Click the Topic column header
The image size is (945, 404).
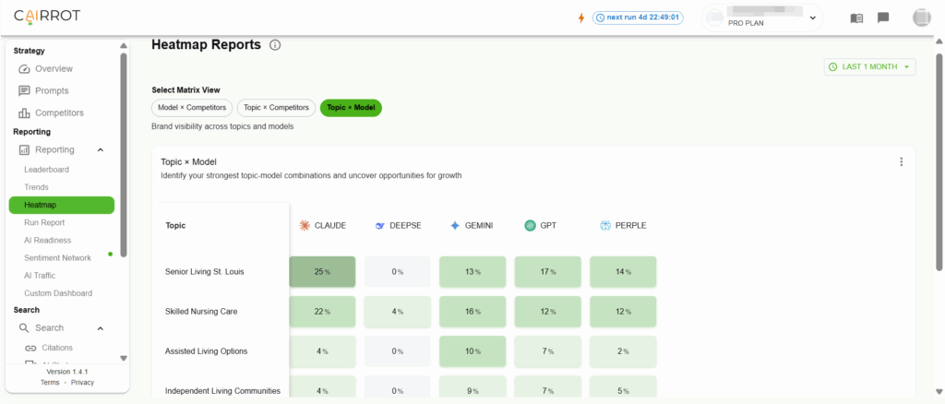click(175, 226)
